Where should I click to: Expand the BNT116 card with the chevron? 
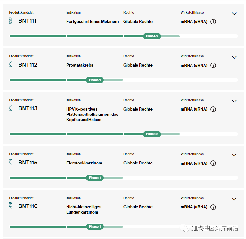tap(234, 199)
